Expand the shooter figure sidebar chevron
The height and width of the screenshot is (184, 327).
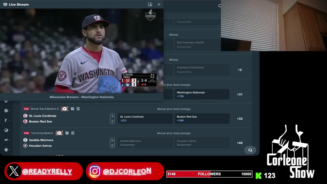tap(9, 120)
